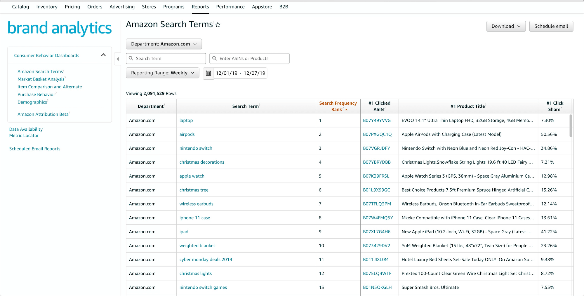The width and height of the screenshot is (584, 296).
Task: Click the brand analytics logo
Action: click(x=60, y=28)
